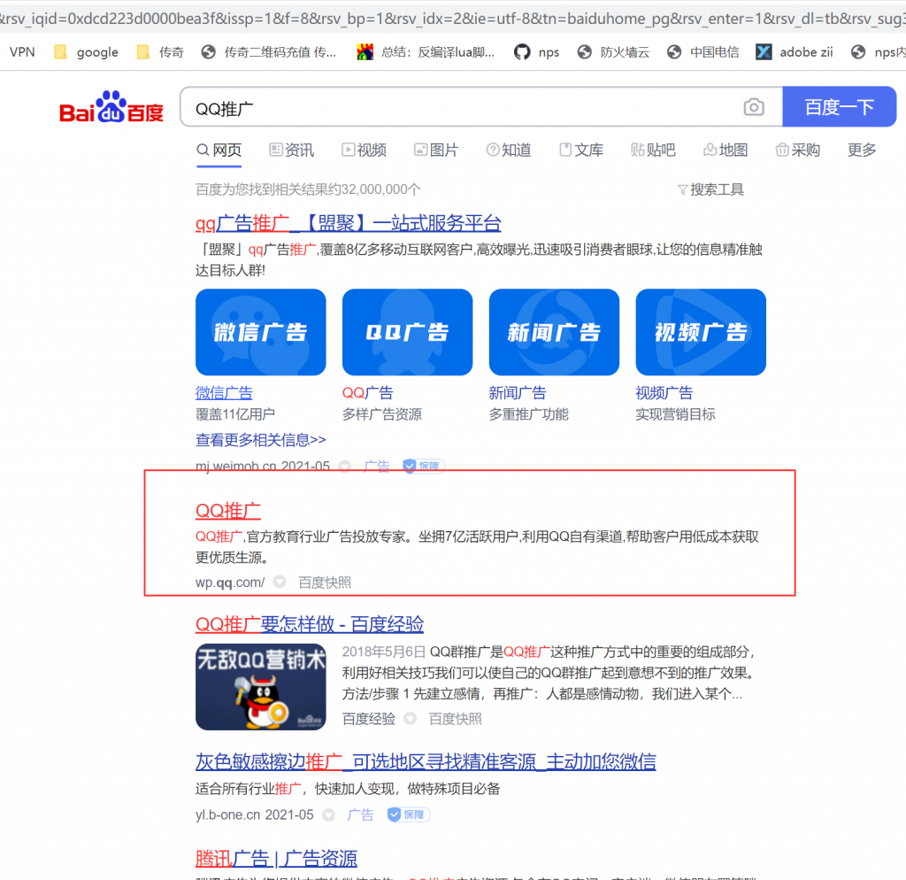Switch to the 贴吧 tab
This screenshot has width=906, height=880.
(x=653, y=151)
